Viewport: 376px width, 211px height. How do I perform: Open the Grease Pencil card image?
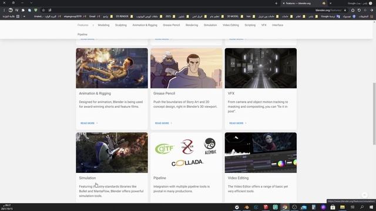pyautogui.click(x=186, y=68)
